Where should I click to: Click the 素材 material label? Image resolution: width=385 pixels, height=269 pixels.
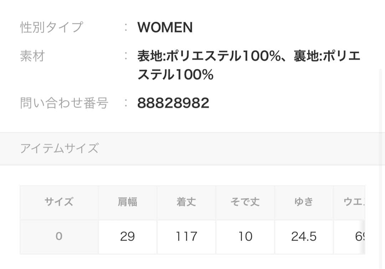[32, 56]
